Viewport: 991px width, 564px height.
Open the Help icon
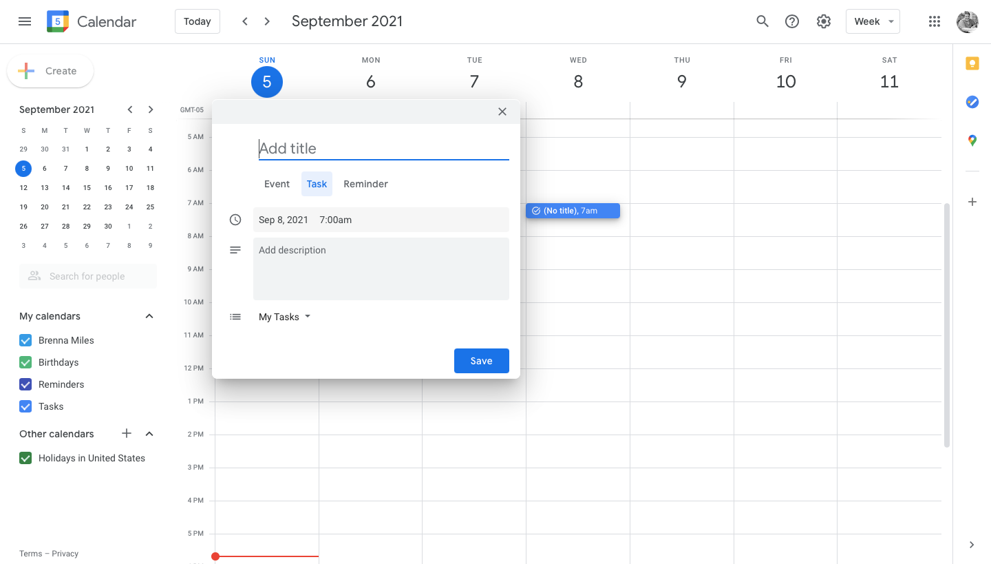pos(791,21)
